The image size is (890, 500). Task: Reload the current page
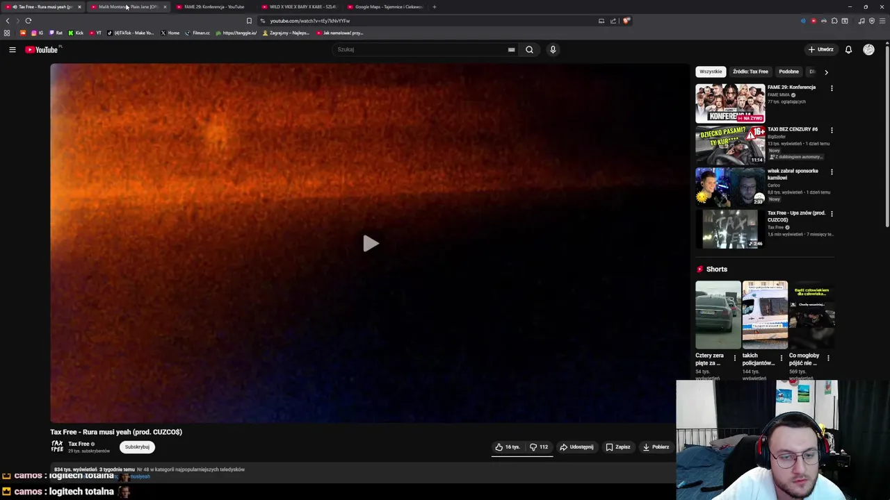(x=29, y=21)
